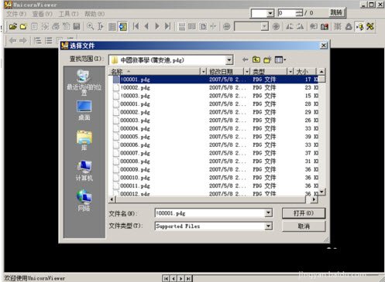
Task: Expand the 查找范围 folder dropdown
Action: [229, 60]
